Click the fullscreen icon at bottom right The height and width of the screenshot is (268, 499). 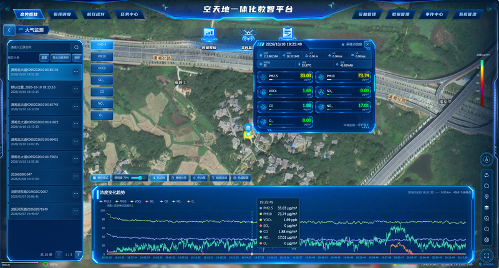487,256
